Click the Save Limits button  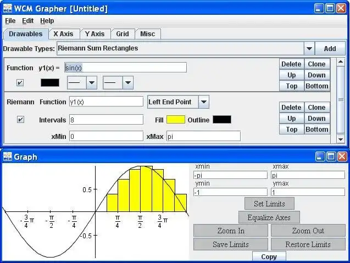point(231,244)
